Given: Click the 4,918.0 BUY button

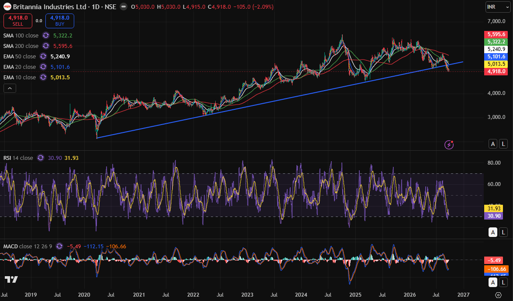Looking at the screenshot, I should tap(59, 20).
